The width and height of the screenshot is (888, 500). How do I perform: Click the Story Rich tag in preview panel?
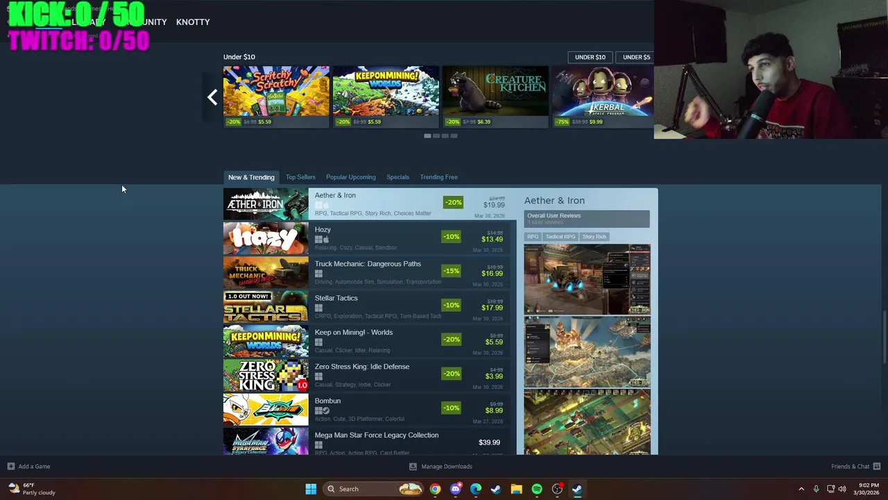click(594, 237)
